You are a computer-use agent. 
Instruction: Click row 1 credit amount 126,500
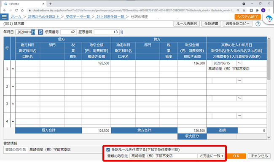click(192, 63)
